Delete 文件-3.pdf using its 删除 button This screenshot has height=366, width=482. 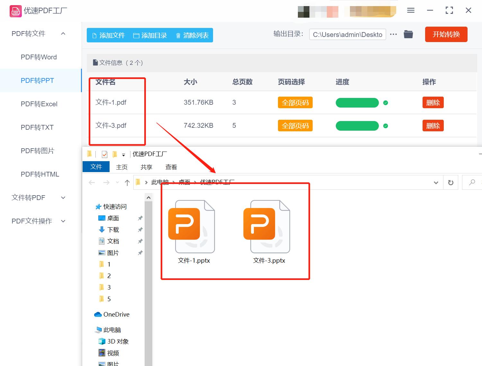433,126
